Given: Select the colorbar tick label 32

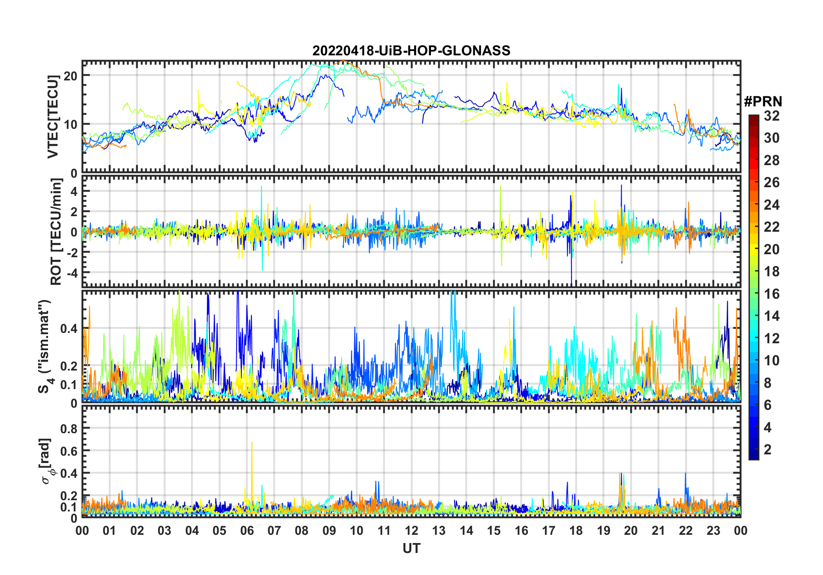Looking at the screenshot, I should pyautogui.click(x=772, y=116).
